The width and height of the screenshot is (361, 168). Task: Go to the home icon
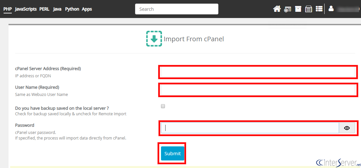point(277,9)
